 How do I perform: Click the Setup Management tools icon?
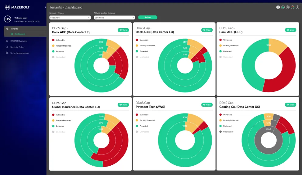pyautogui.click(x=7, y=53)
